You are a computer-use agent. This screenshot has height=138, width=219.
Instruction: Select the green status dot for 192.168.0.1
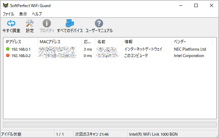tap(8, 49)
